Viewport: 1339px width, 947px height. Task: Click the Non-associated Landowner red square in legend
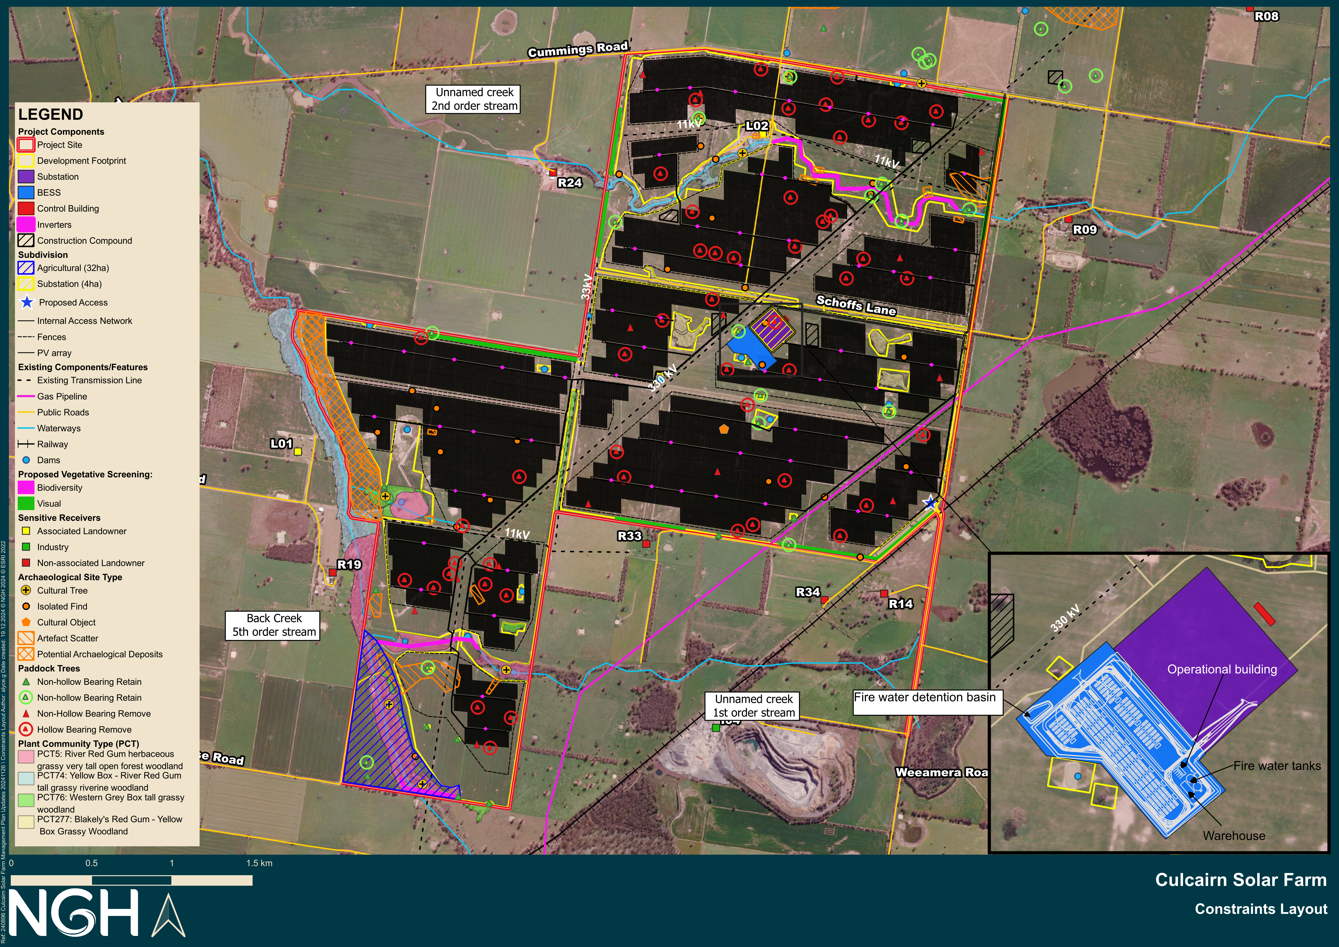(26, 563)
